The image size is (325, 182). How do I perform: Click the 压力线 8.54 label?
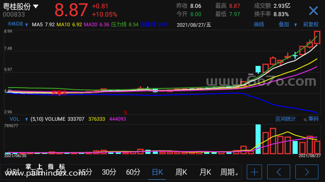click(125, 25)
